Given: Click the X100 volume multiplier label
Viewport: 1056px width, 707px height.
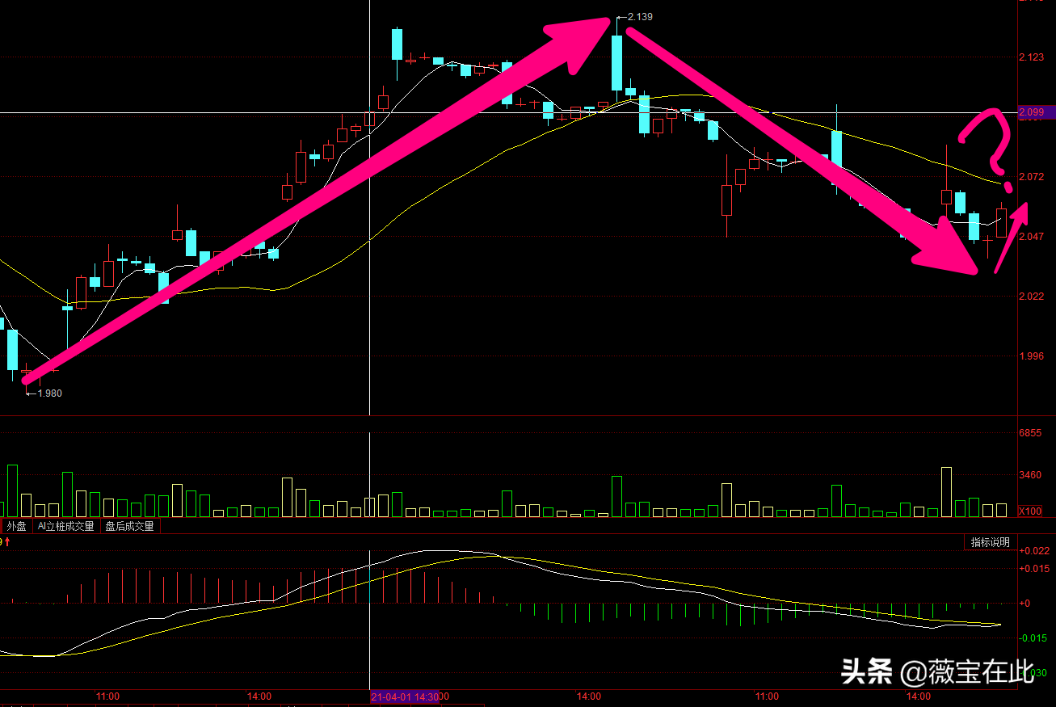Looking at the screenshot, I should (x=1030, y=511).
